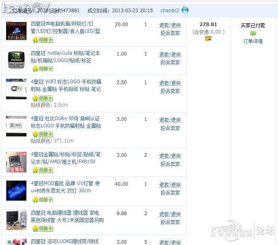Click 保障卡 badge on the 电脑机箱呼吸灯 item
Viewport: 278px width, 245px height.
(43, 40)
